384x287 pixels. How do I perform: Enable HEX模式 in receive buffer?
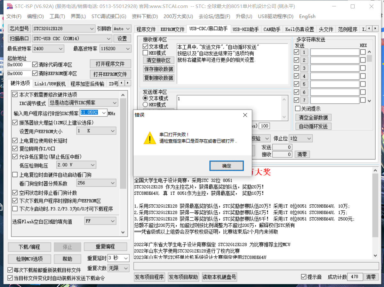(145, 53)
